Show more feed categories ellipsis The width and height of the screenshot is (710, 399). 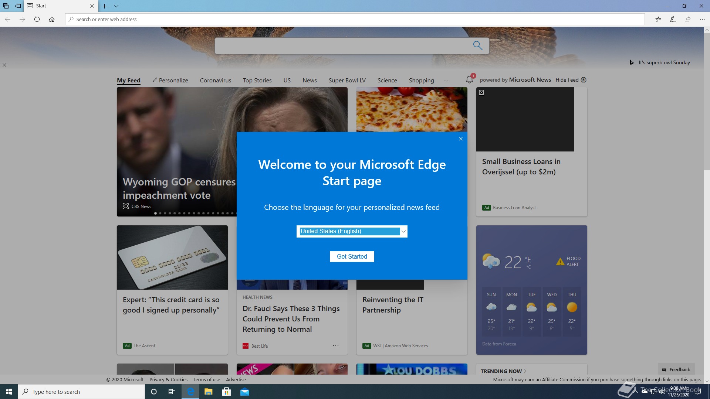[446, 80]
